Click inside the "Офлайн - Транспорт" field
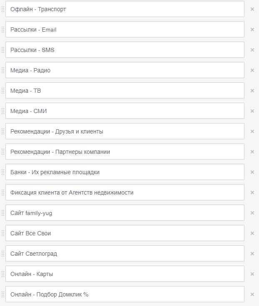The height and width of the screenshot is (306, 259). tap(125, 9)
